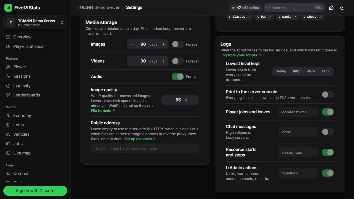354x199 pixels.
Task: Go to Player statistics page
Action: pyautogui.click(x=35, y=46)
